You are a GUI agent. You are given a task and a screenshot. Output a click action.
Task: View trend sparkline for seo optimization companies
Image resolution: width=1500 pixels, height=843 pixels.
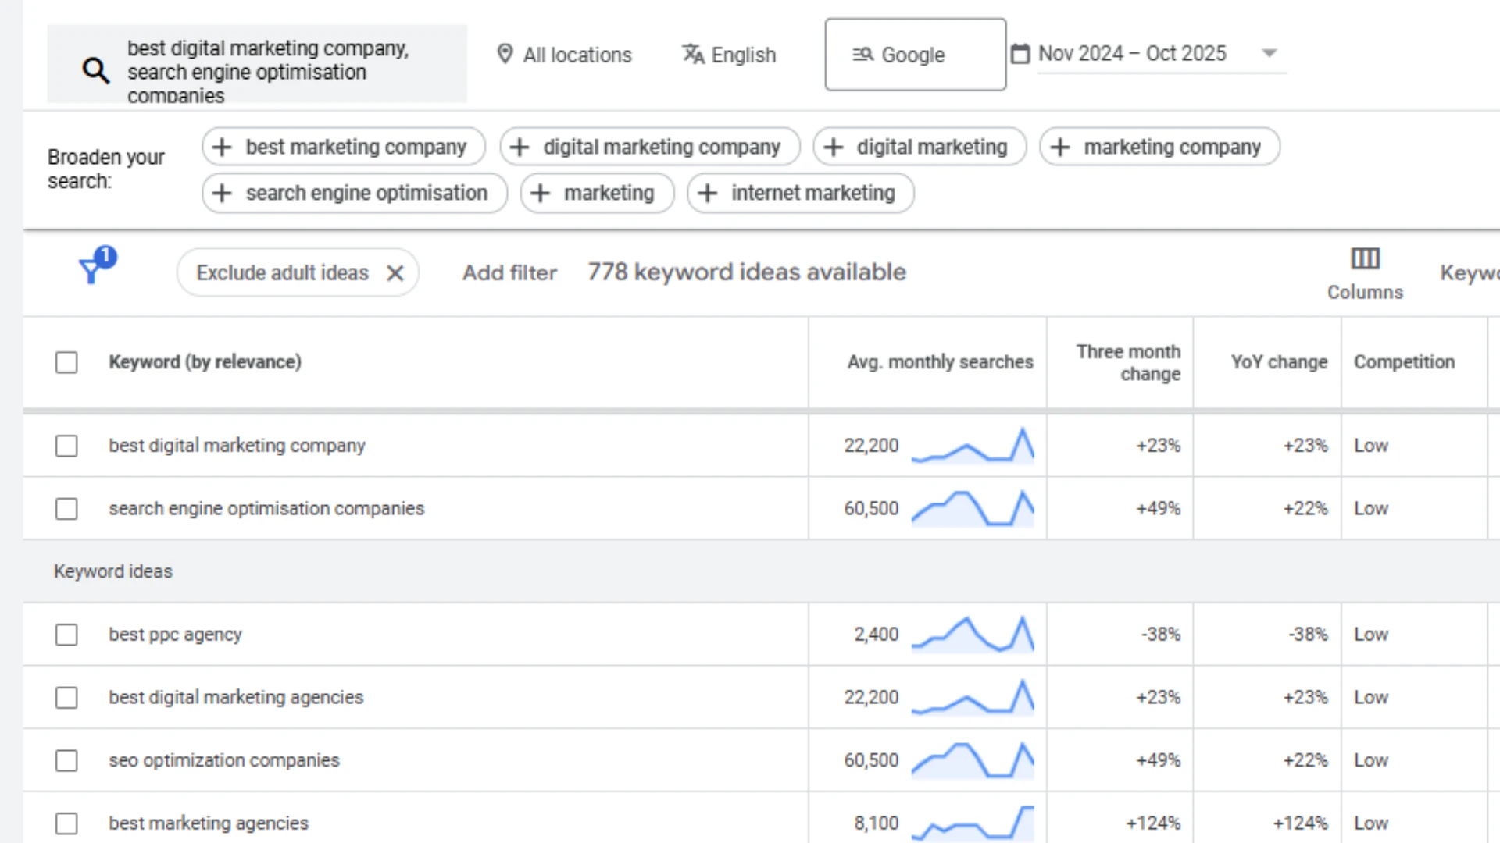tap(973, 759)
